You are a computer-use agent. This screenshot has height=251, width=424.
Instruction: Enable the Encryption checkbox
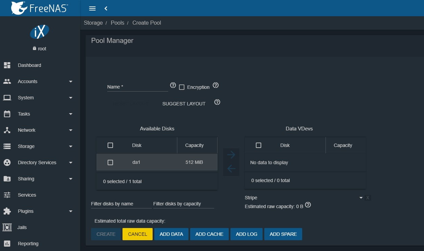pos(181,87)
